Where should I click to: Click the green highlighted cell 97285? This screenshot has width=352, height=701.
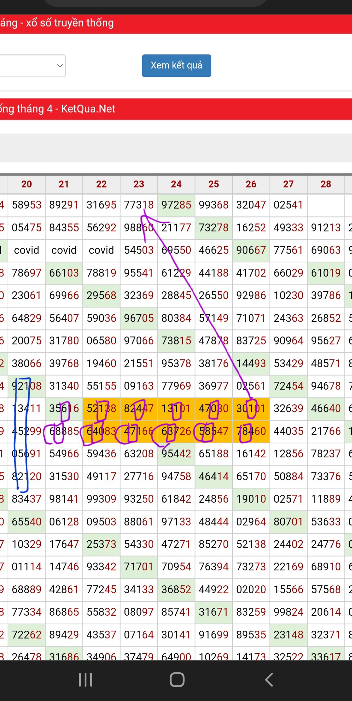point(176,205)
